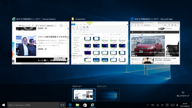The height and width of the screenshot is (108, 192).
Task: Launch the Store app from taskbar
Action: (x=85, y=105)
